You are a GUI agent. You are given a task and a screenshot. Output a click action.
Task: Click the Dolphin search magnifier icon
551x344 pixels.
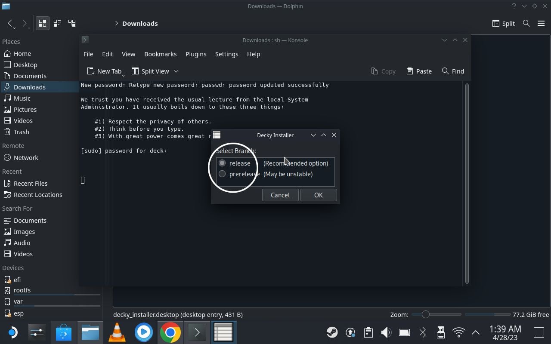[x=526, y=23]
